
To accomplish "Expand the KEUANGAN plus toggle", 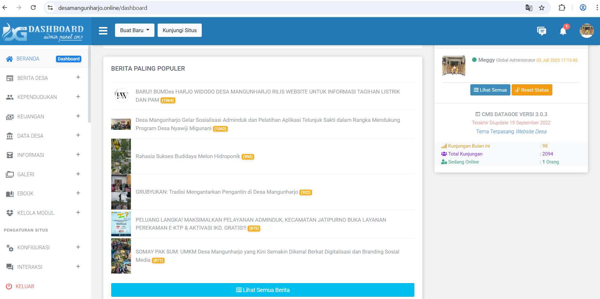I will 78,116.
